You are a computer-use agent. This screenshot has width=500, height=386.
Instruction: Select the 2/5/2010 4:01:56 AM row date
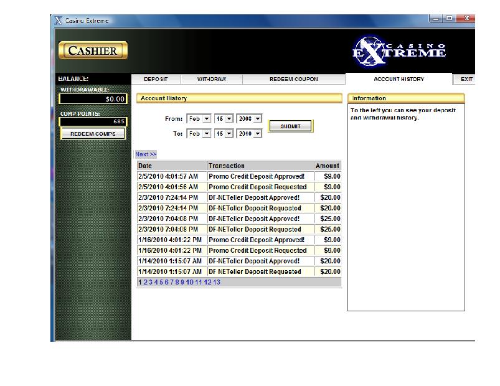(x=172, y=187)
